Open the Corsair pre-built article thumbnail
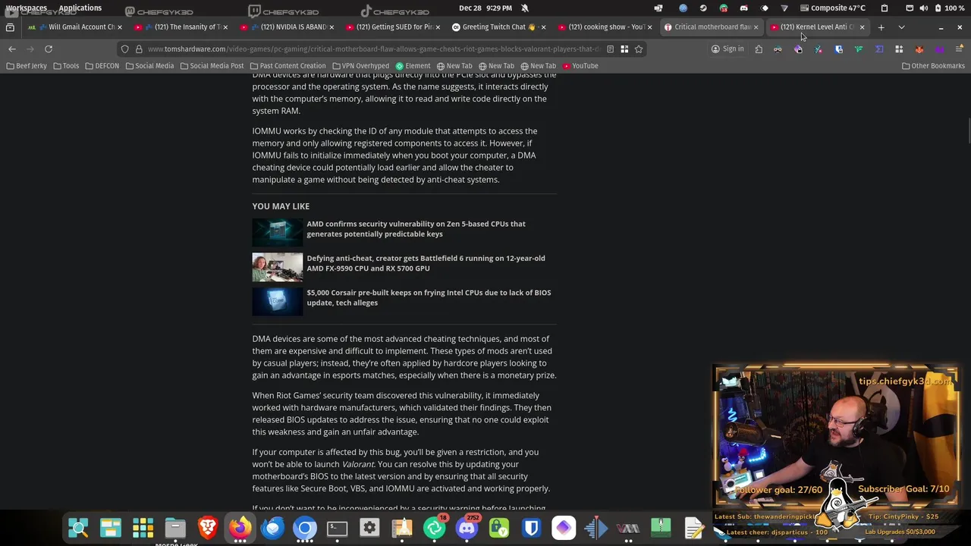The width and height of the screenshot is (971, 546). pyautogui.click(x=277, y=301)
